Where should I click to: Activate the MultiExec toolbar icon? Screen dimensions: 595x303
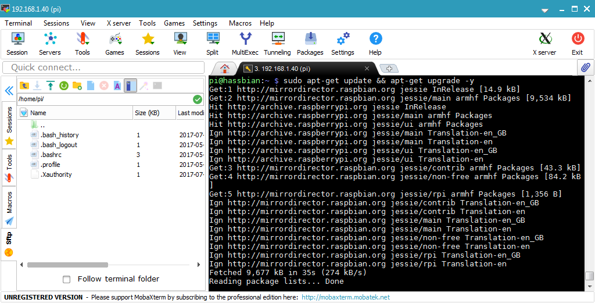click(245, 44)
